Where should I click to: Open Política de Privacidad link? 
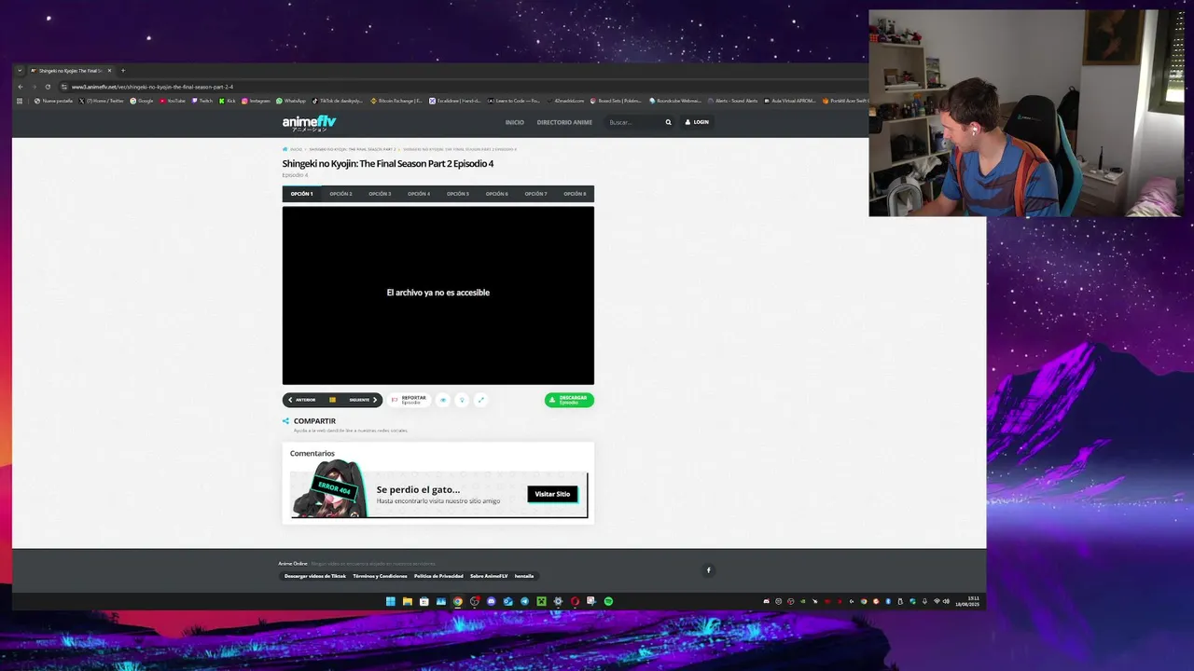point(438,576)
